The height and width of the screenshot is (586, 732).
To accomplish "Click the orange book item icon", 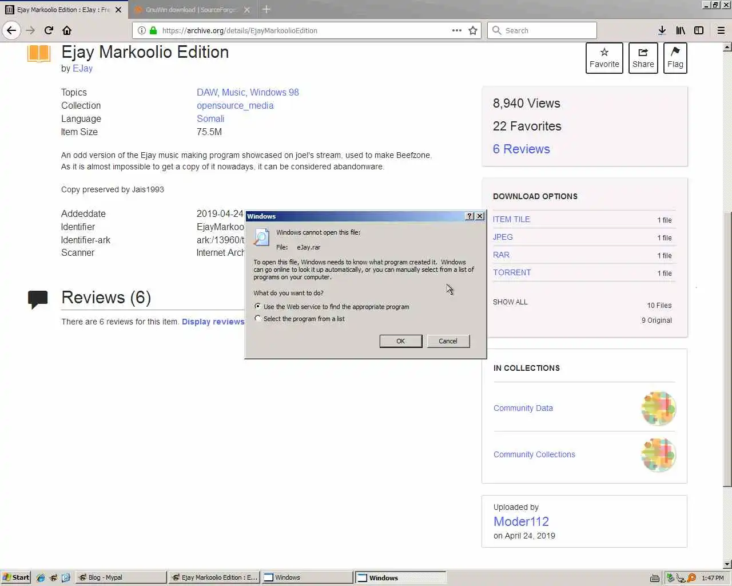I will (x=39, y=53).
